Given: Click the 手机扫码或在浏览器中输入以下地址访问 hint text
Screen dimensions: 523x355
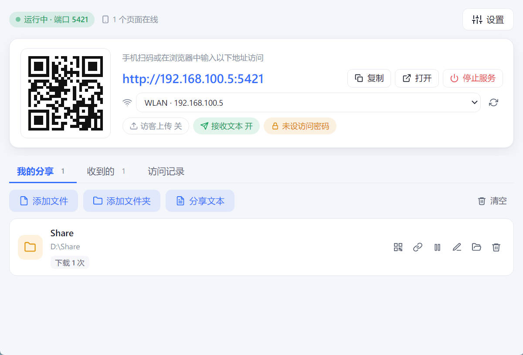Looking at the screenshot, I should (193, 58).
